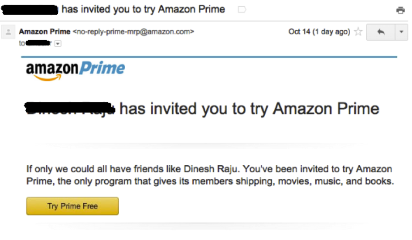The image size is (412, 240).
Task: Click the redacted recipient name after 'to'
Action: (x=38, y=43)
